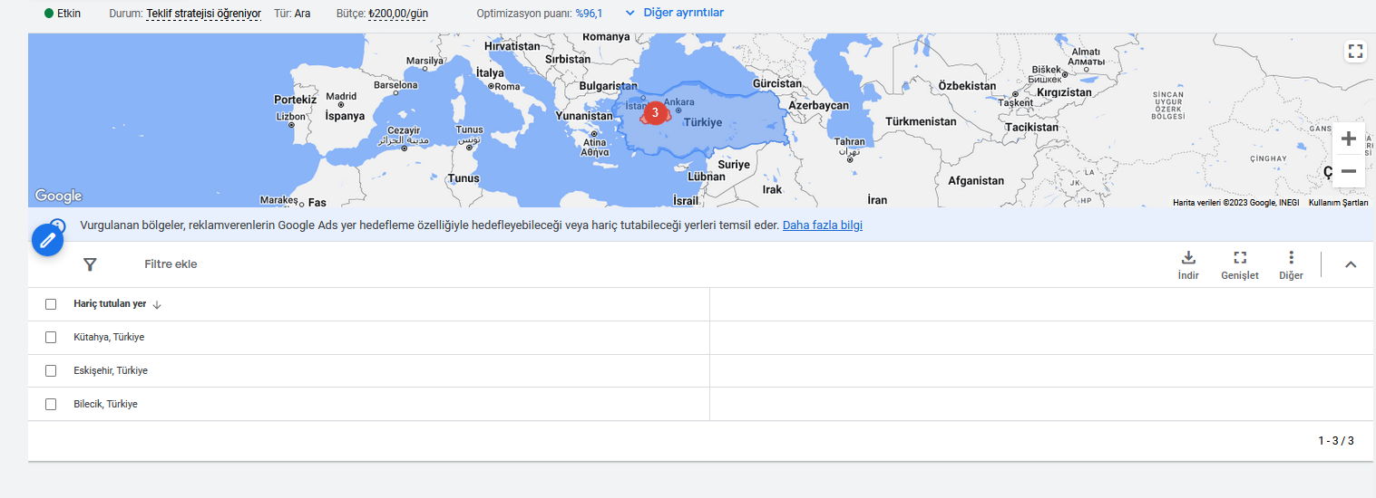Click the Google logo on the map
1376x498 pixels.
click(58, 196)
